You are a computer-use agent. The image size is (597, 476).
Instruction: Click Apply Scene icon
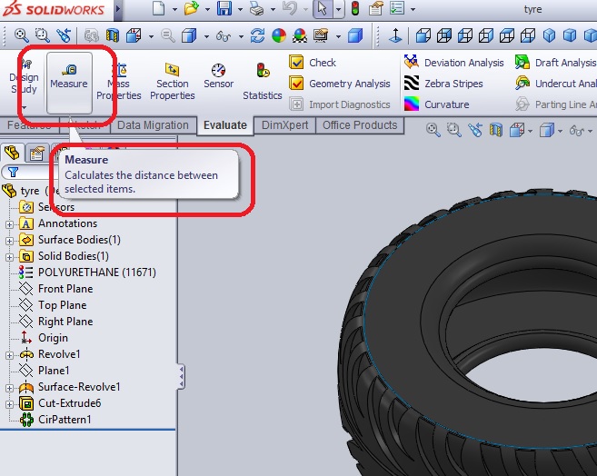pyautogui.click(x=300, y=36)
